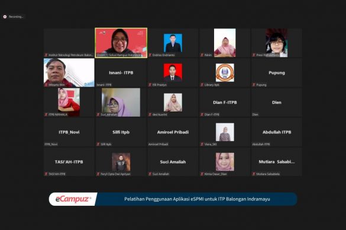This screenshot has height=230, width=346.
Task: Select the Solusi Kampus Indonesia active speaker video
Action: 121,42
